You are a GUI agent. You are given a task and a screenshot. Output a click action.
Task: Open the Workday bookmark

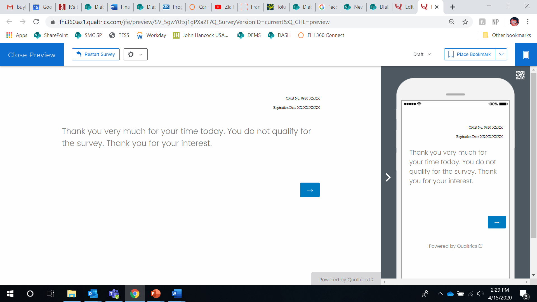point(151,35)
